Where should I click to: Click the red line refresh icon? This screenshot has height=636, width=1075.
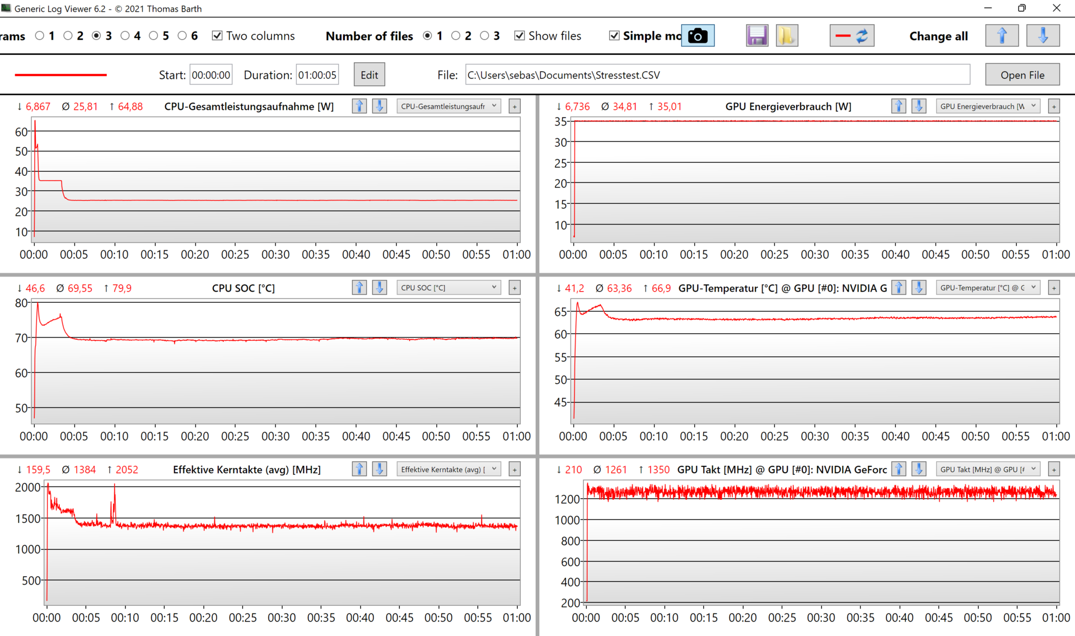click(x=851, y=36)
